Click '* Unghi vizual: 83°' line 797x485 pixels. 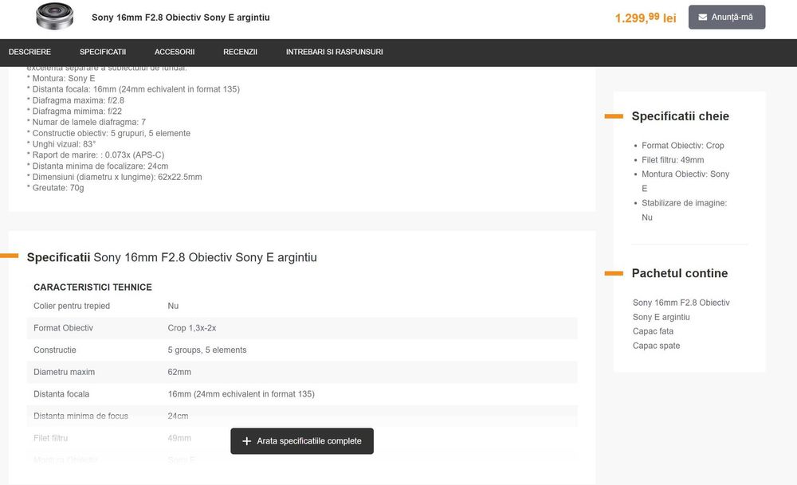61,144
